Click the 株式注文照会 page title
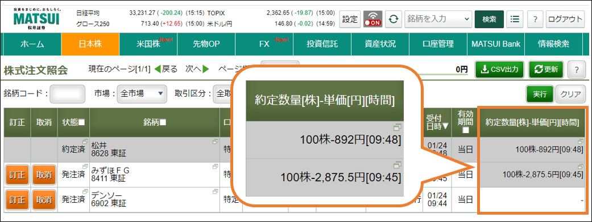 pos(36,70)
